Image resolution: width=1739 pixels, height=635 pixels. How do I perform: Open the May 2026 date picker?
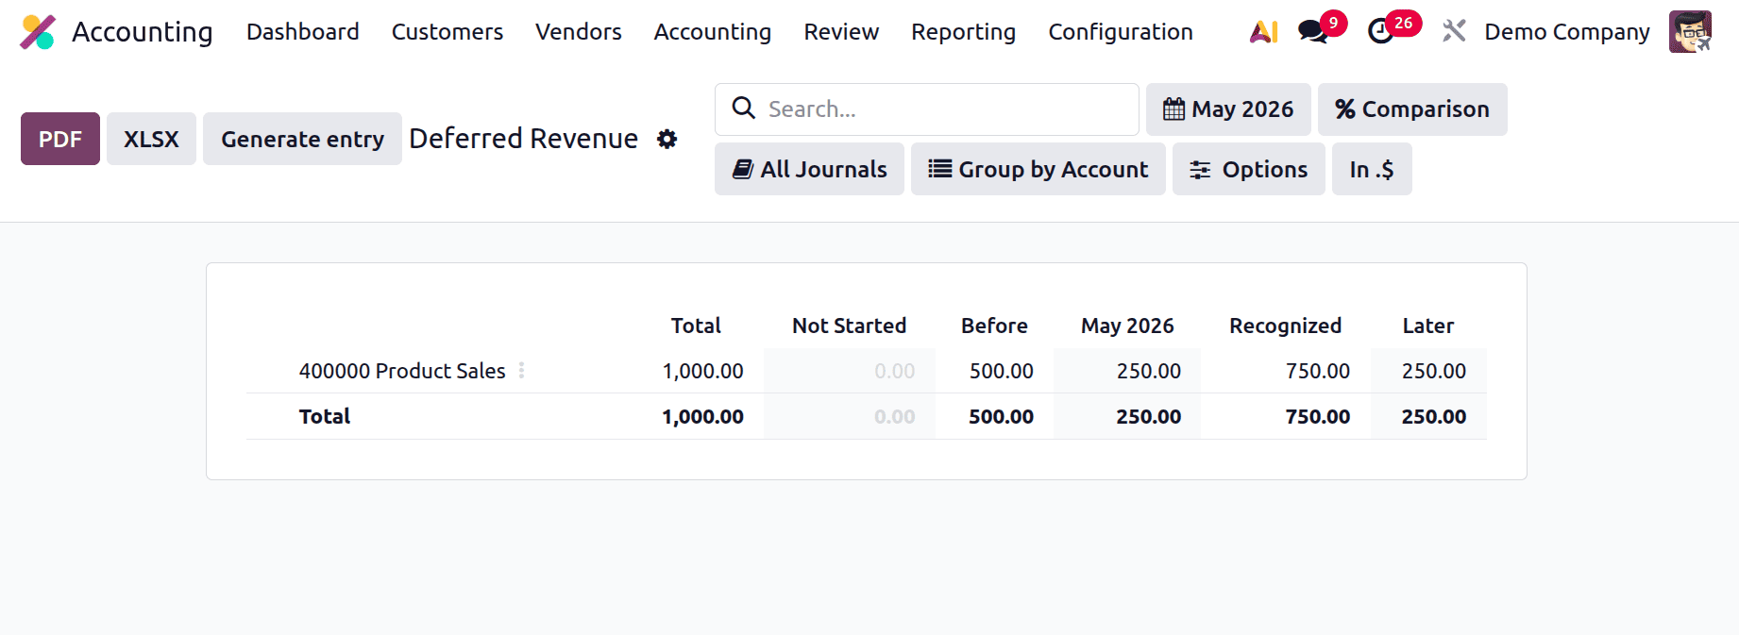tap(1227, 109)
